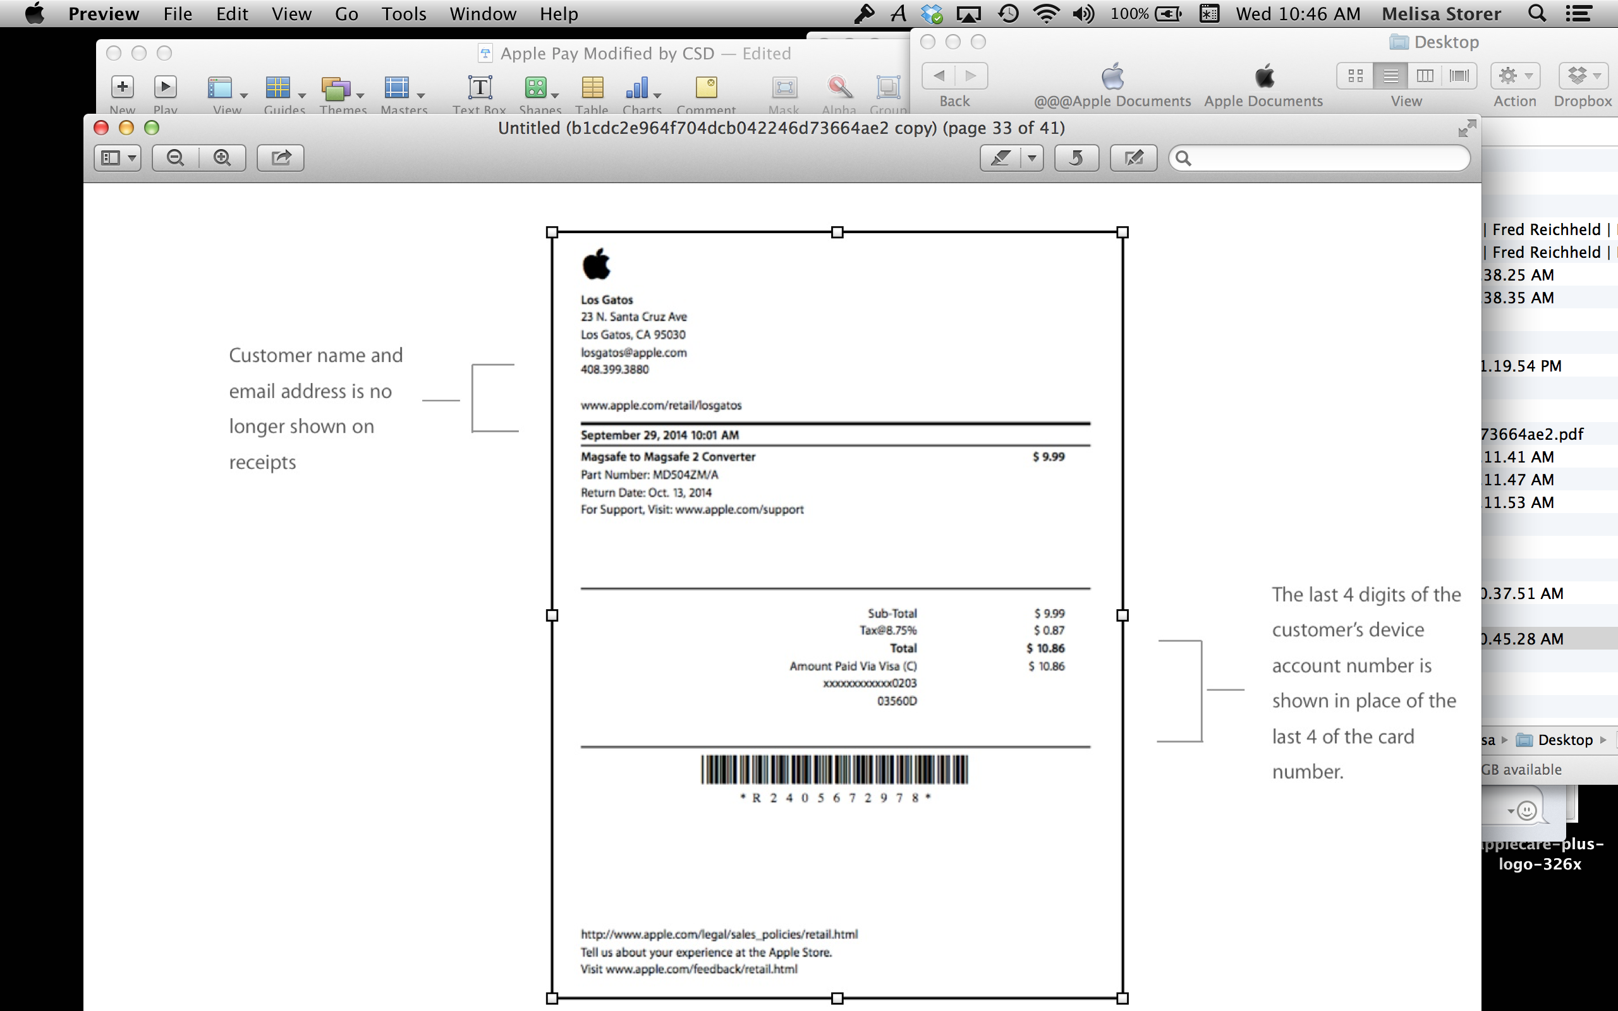Click the Preview sidebar view button
The height and width of the screenshot is (1011, 1618).
[x=117, y=159]
